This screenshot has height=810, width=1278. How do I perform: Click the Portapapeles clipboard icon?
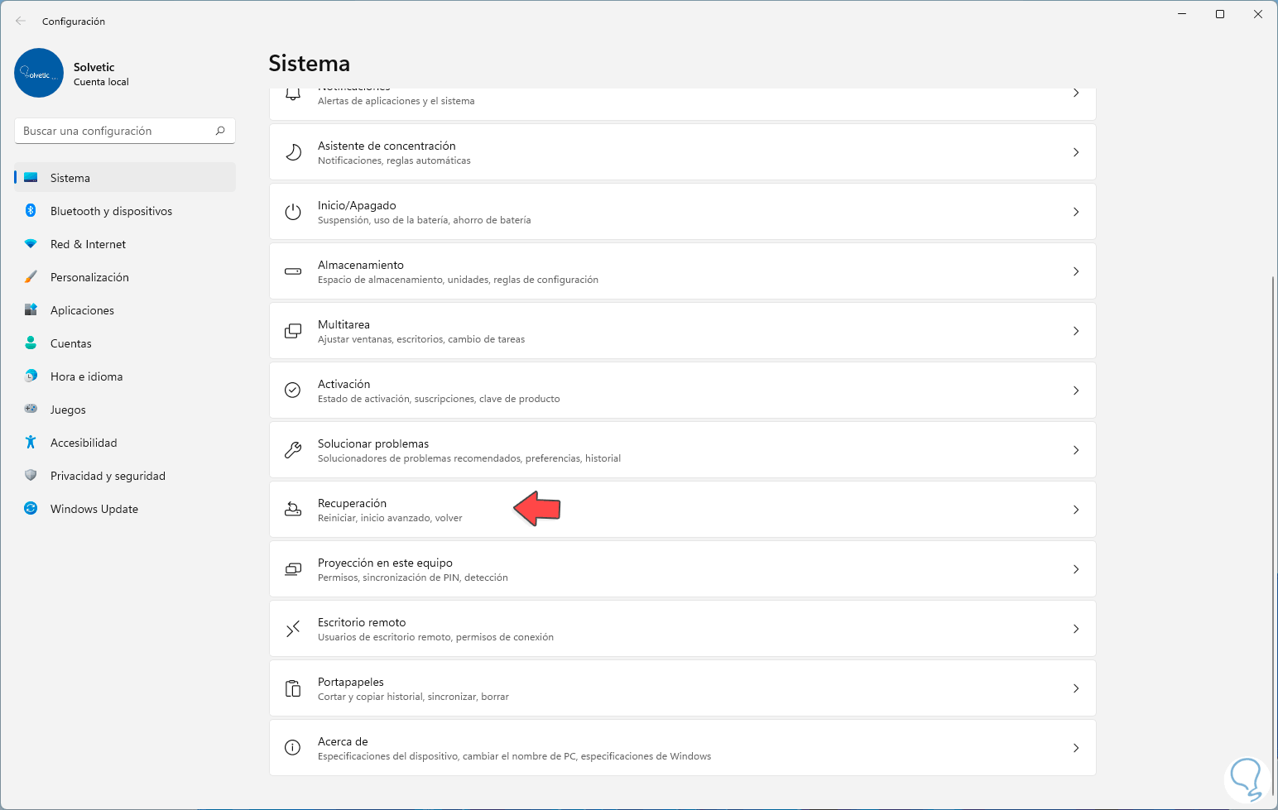pyautogui.click(x=293, y=688)
